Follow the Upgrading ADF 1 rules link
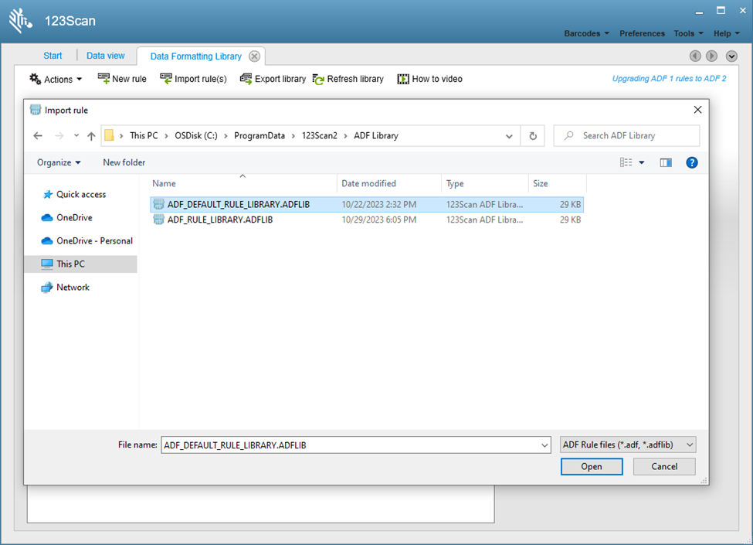 669,78
